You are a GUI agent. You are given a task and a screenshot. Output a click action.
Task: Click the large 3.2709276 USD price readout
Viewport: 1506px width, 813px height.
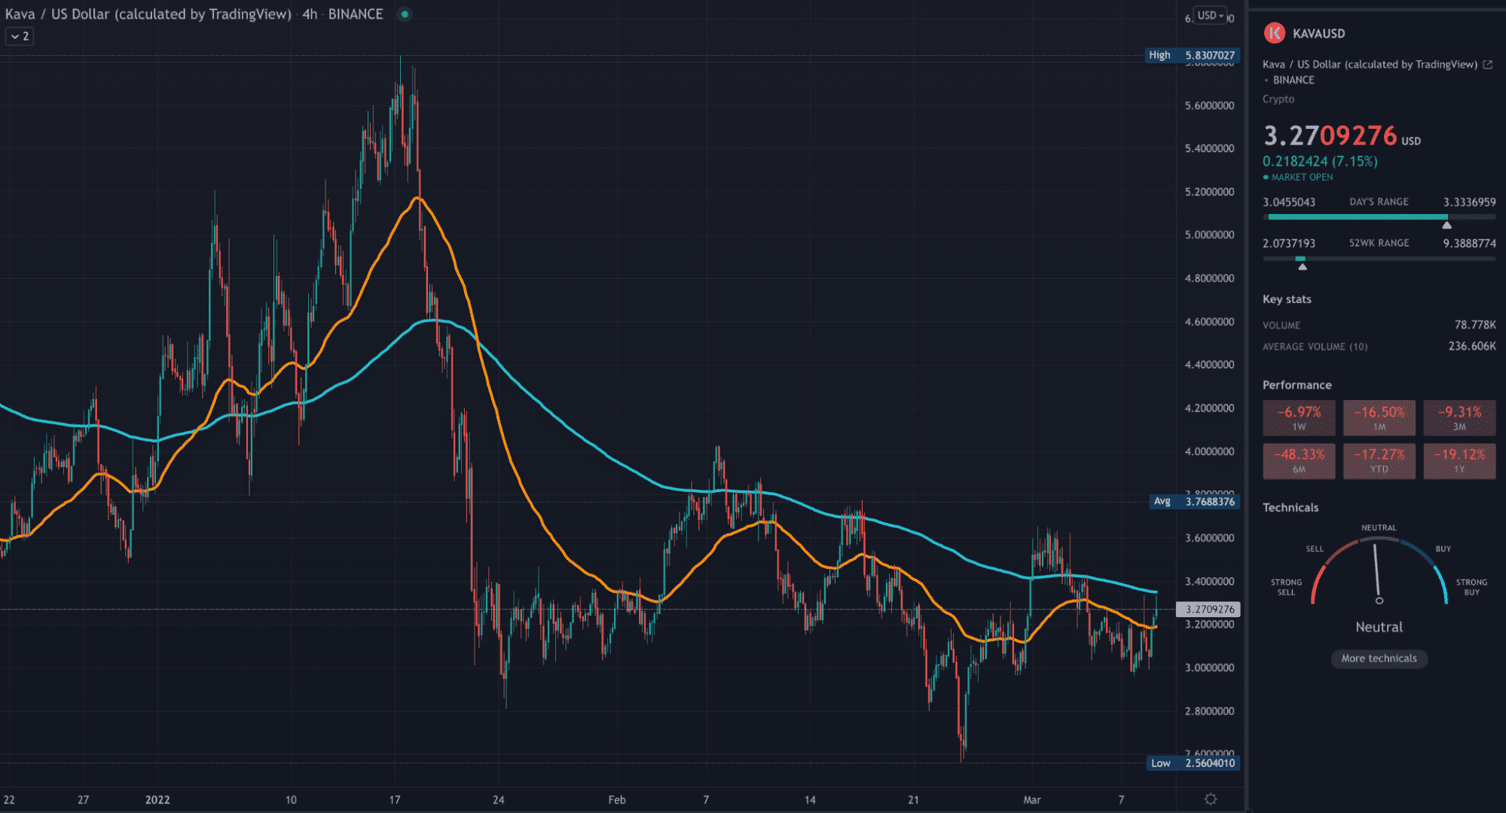pyautogui.click(x=1341, y=136)
